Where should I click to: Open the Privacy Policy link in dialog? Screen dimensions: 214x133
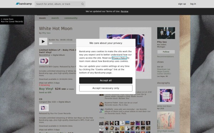click(119, 58)
